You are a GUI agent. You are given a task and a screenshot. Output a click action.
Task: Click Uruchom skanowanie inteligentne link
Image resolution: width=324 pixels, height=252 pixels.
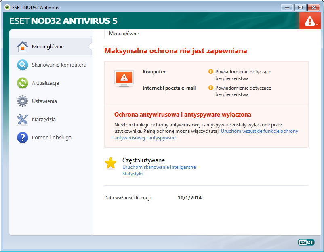coord(159,167)
